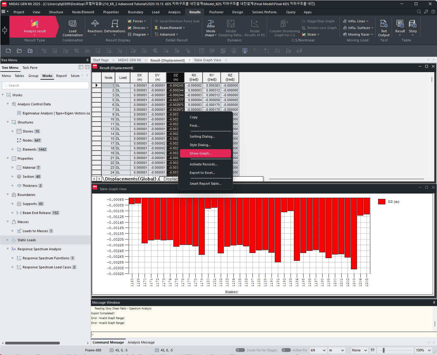Click the split-pane layout icon in Tree Menu
The height and width of the screenshot is (355, 437).
tap(87, 67)
